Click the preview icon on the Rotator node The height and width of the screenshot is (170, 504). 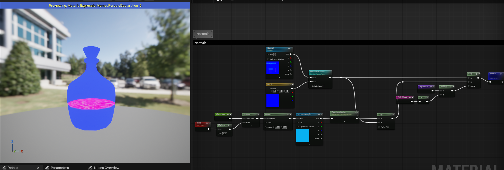pos(255,114)
